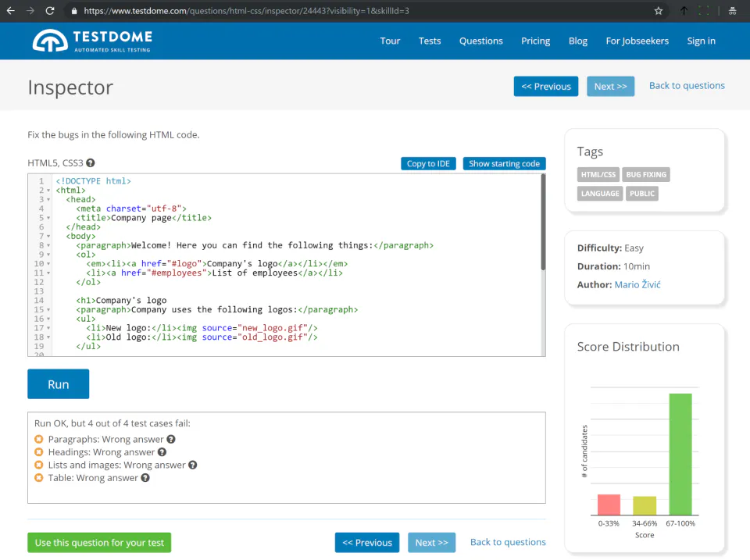This screenshot has height=560, width=750.
Task: Run the code with the Run button
Action: [59, 384]
